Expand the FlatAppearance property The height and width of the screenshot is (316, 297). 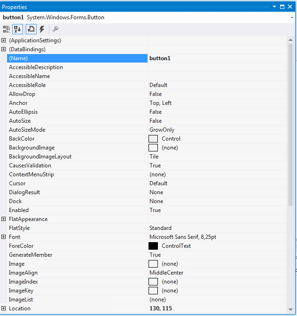(4, 219)
